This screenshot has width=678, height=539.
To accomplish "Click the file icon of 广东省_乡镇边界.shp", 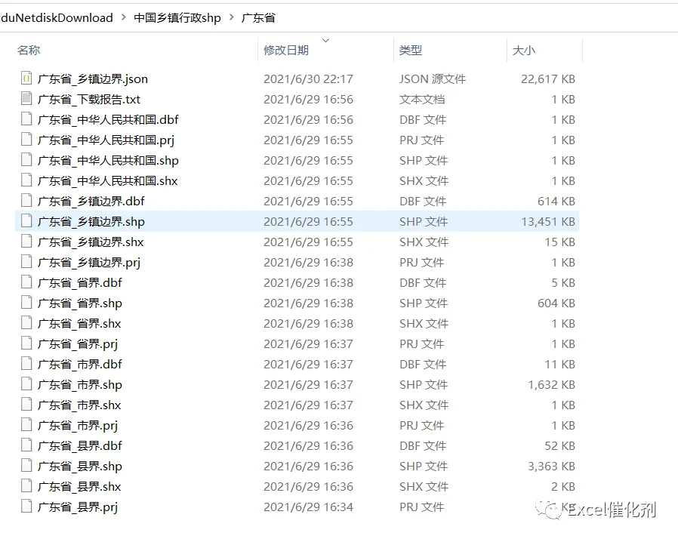I will coord(26,221).
